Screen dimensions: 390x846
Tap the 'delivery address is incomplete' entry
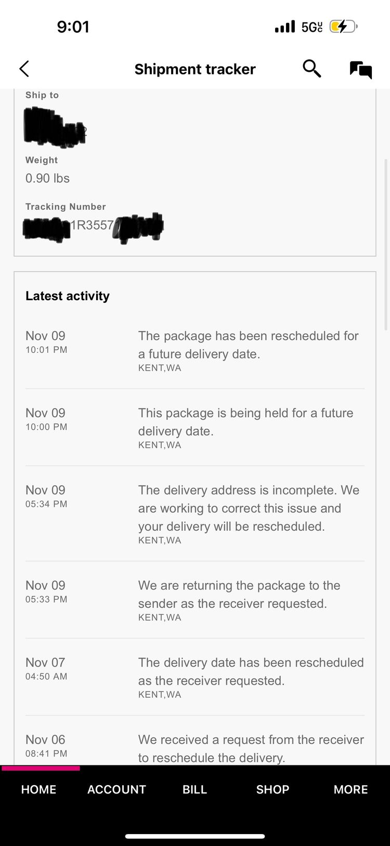click(195, 514)
